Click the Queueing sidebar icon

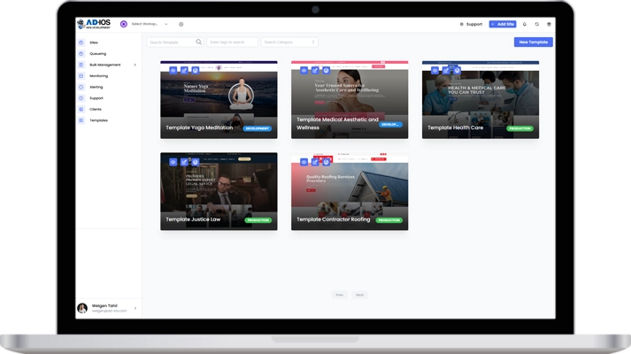pos(81,54)
